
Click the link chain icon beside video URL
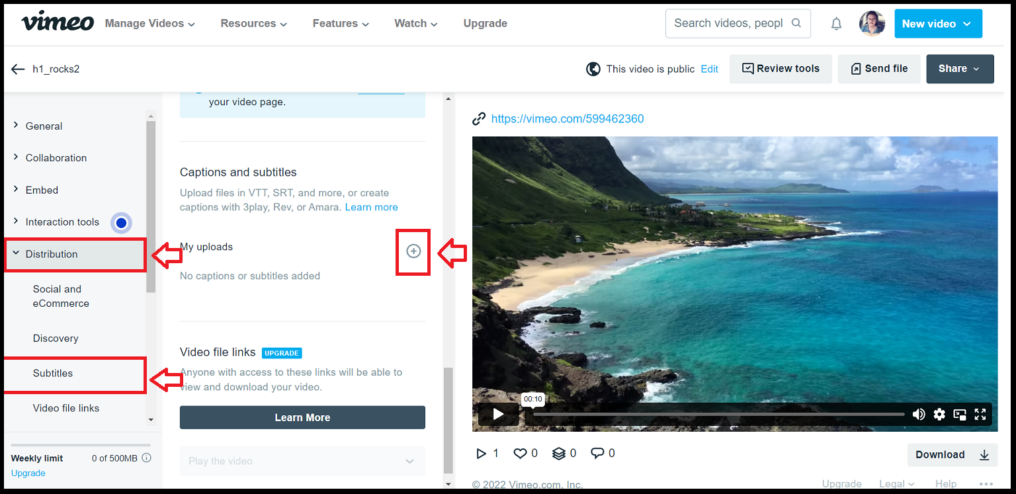(479, 119)
